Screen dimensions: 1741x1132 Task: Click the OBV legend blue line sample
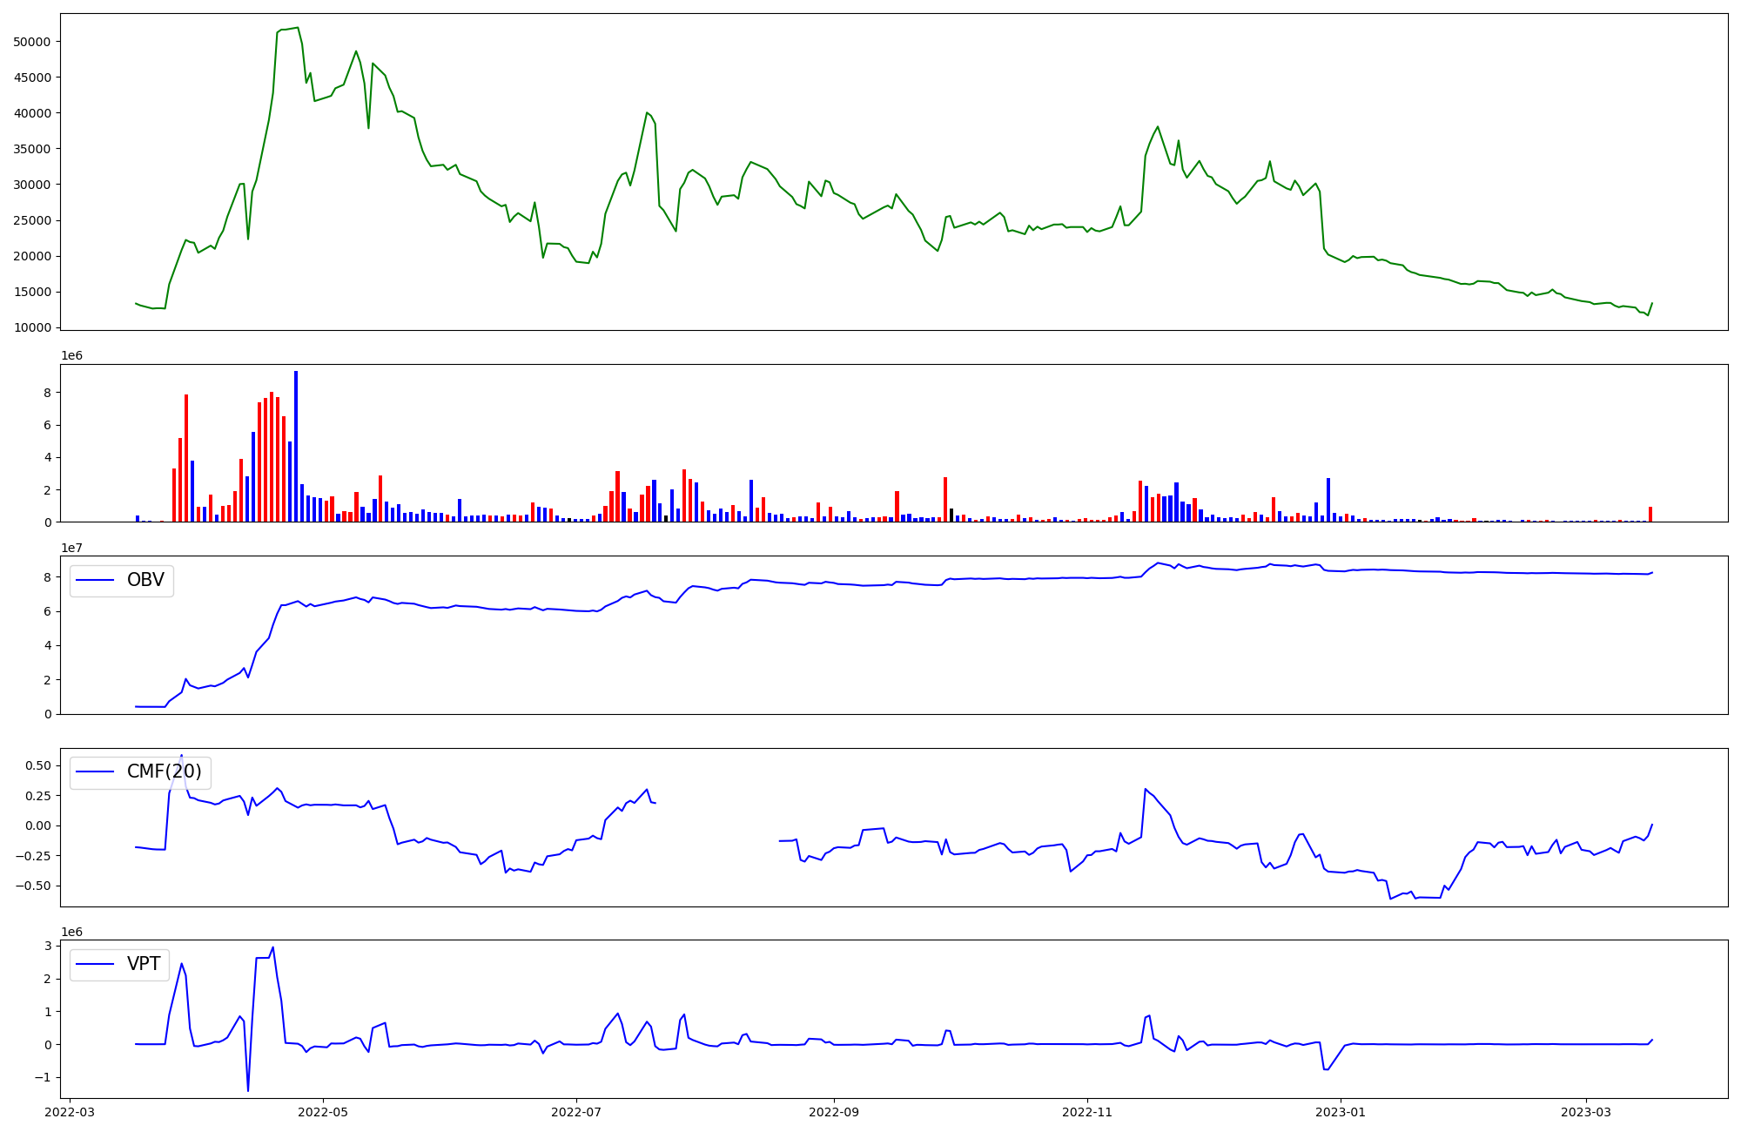pyautogui.click(x=96, y=580)
